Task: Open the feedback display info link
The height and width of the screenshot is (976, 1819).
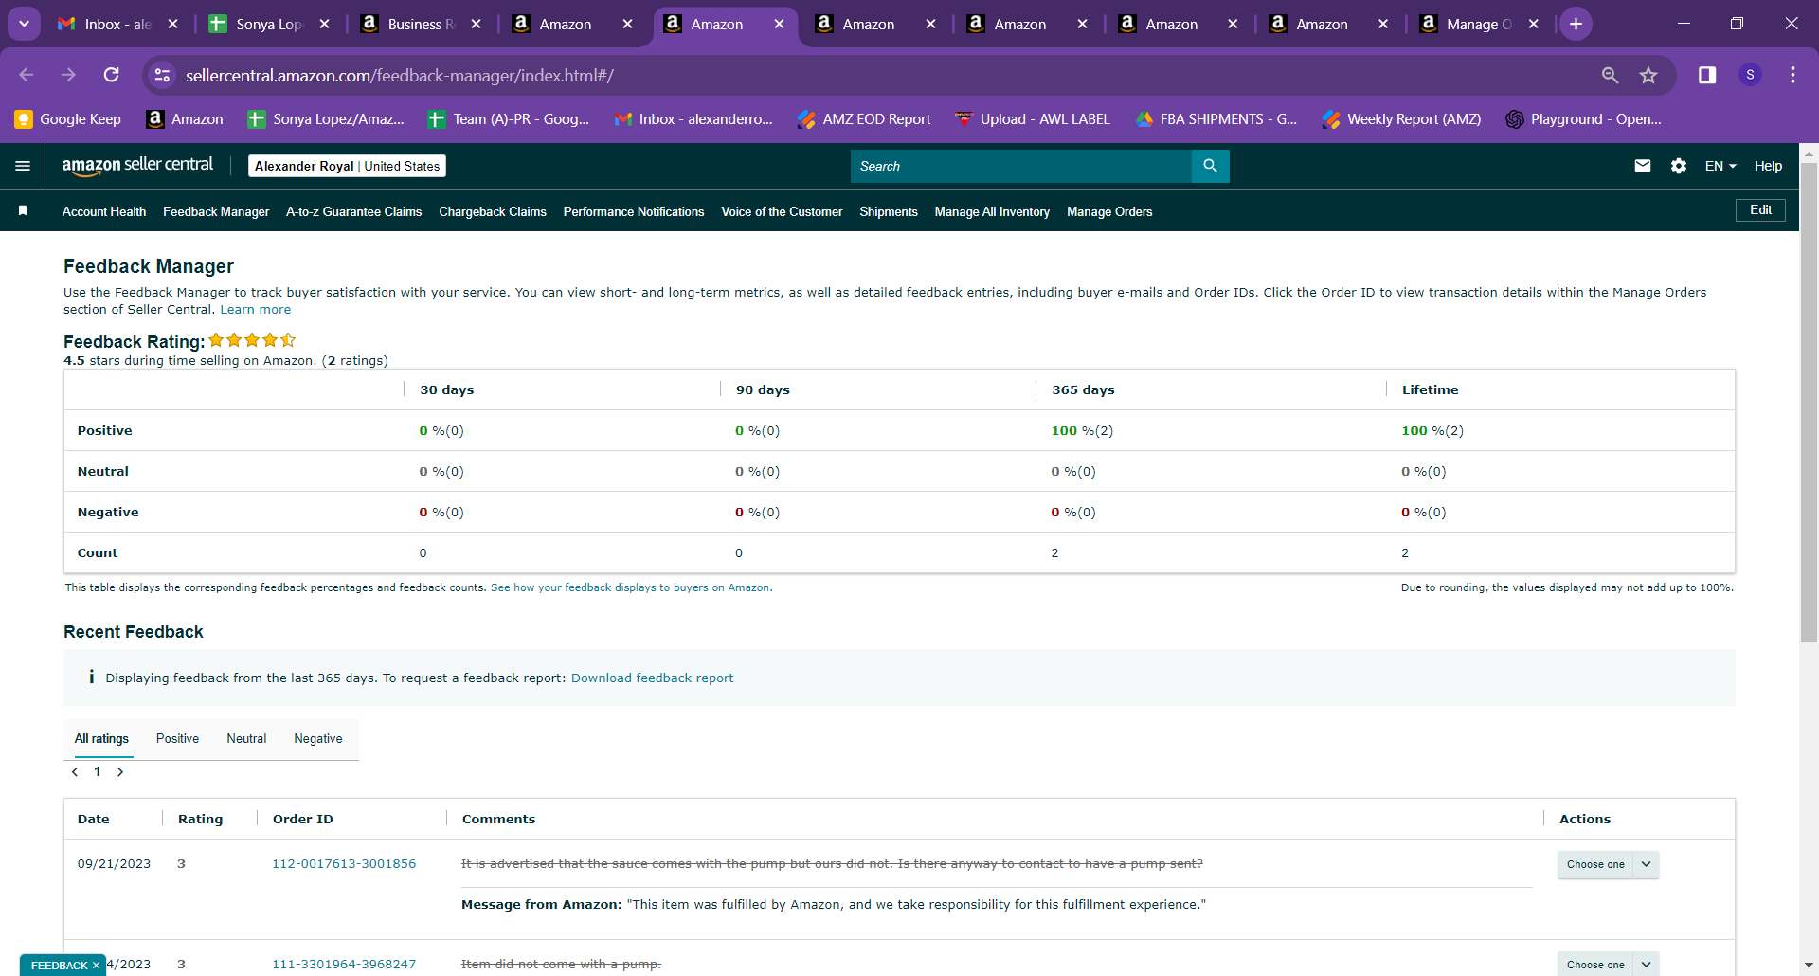Action: 631,587
